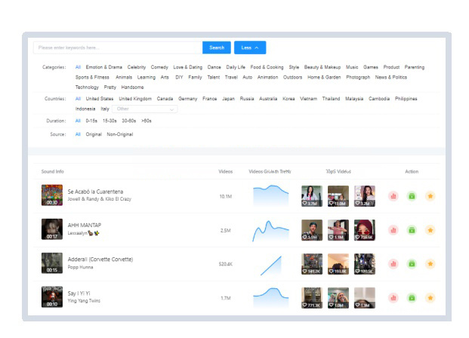Star the Se Acabó la Cuarentena sound
This screenshot has width=469, height=338.
coord(430,196)
